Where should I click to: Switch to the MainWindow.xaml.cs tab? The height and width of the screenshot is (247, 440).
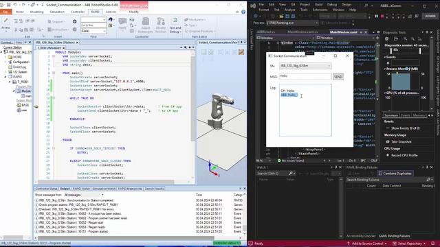[302, 32]
